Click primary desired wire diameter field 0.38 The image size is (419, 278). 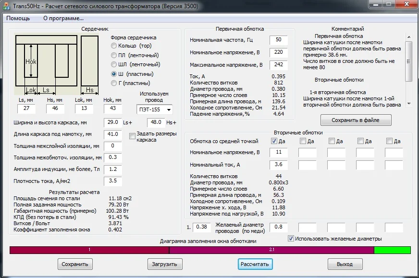pos(201,227)
